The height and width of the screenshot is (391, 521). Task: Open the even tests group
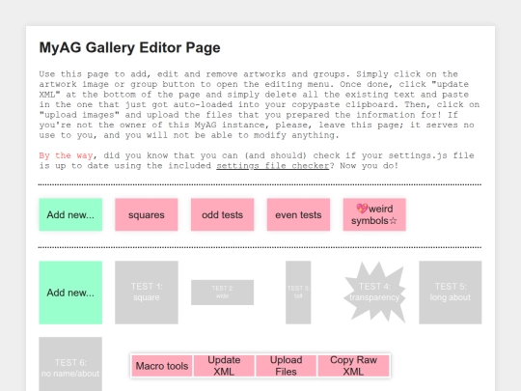(298, 214)
